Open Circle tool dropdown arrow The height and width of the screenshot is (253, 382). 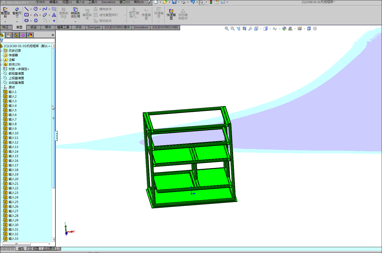[40, 9]
